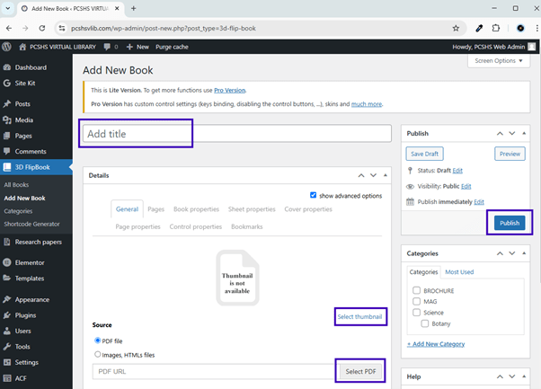This screenshot has width=541, height=389.
Task: Click Save Draft button
Action: point(424,154)
